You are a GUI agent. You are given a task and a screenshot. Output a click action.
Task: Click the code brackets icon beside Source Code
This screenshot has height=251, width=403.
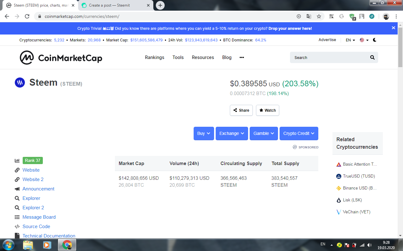pos(17,227)
